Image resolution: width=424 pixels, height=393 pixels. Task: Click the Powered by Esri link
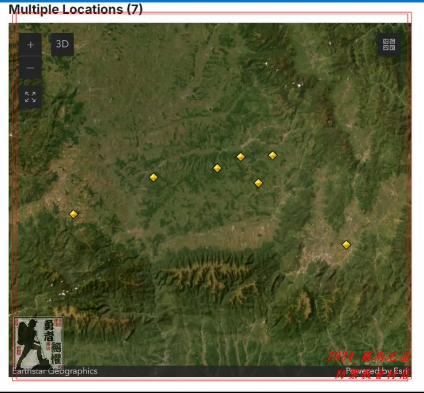pyautogui.click(x=376, y=371)
